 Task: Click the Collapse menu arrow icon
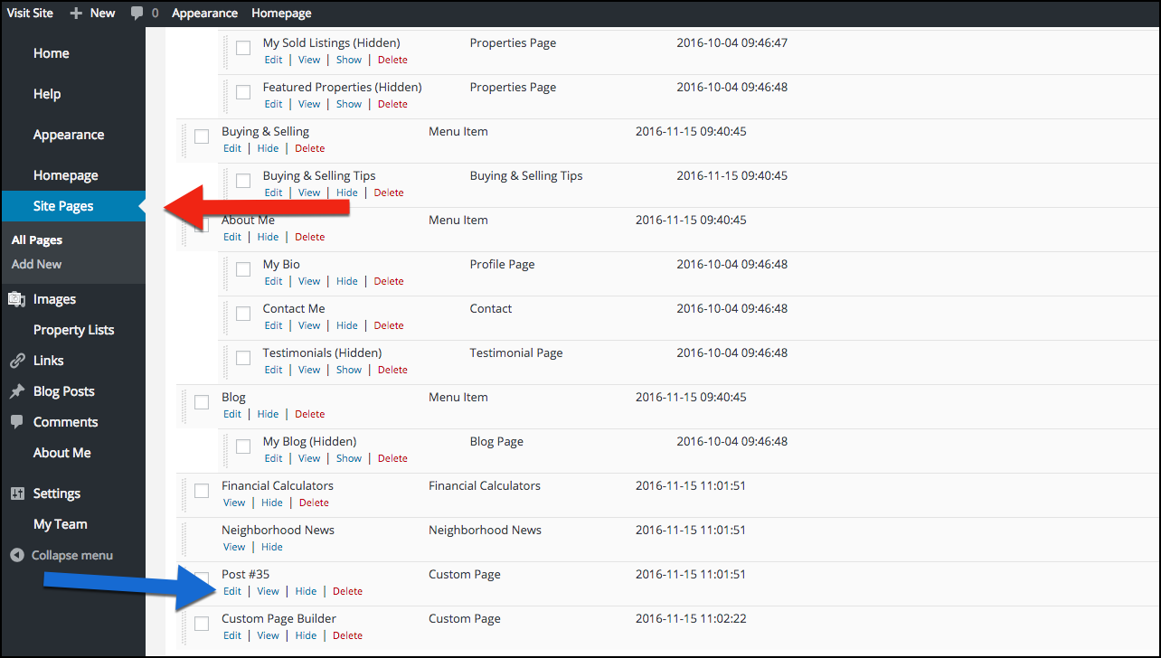pyautogui.click(x=16, y=555)
